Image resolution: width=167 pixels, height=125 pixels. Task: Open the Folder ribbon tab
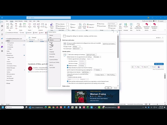[x=26, y=21]
